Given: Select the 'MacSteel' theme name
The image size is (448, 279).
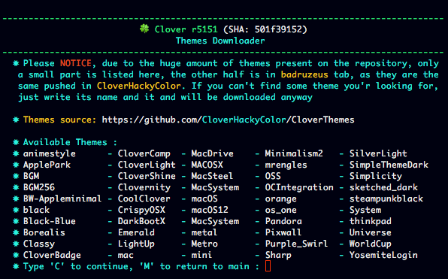Looking at the screenshot, I should point(212,176).
